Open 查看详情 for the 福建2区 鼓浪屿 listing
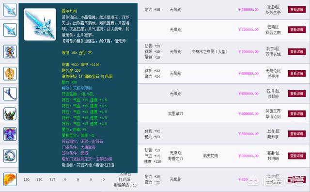 [296, 156]
